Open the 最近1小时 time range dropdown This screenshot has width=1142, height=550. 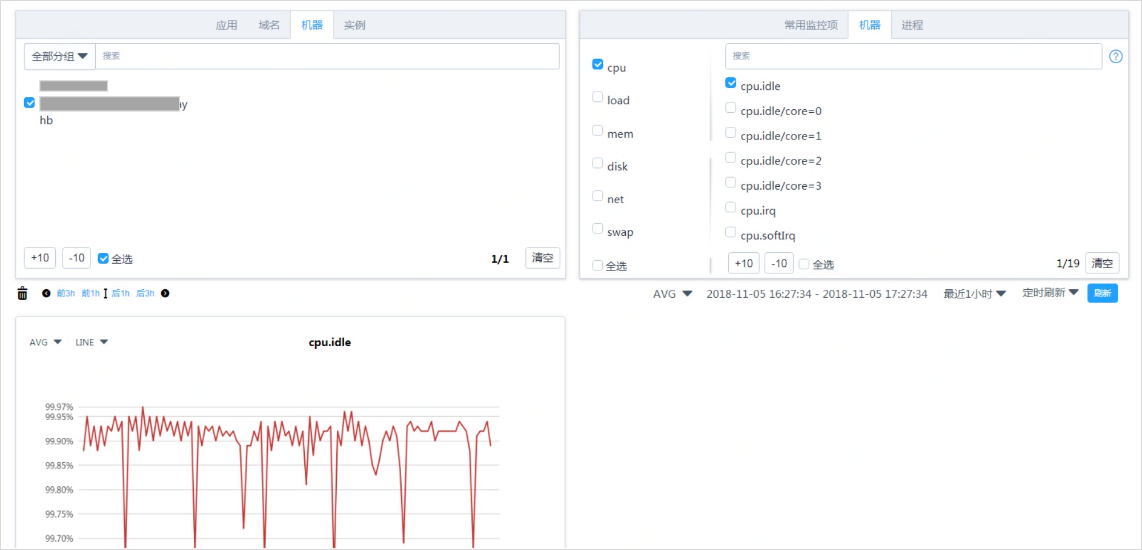(974, 293)
